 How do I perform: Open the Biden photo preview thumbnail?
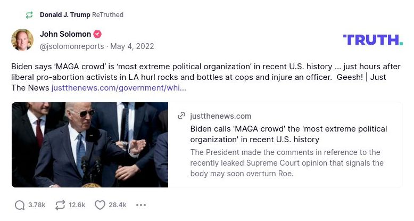90,145
